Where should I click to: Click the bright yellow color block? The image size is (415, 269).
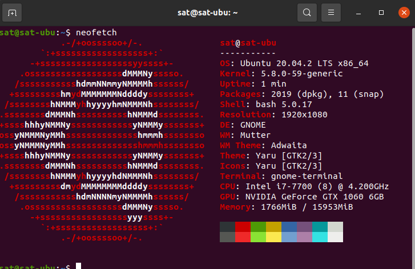click(273, 237)
